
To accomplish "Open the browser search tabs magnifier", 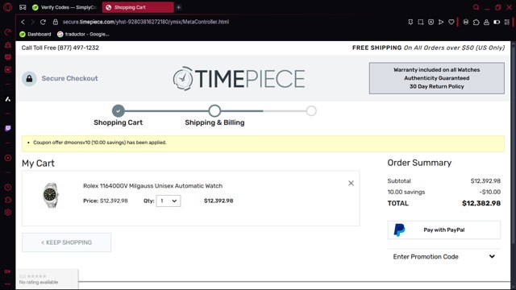I will point(476,7).
